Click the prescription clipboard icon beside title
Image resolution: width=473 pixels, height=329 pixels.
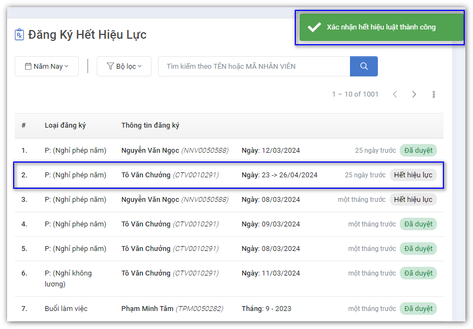tap(20, 35)
